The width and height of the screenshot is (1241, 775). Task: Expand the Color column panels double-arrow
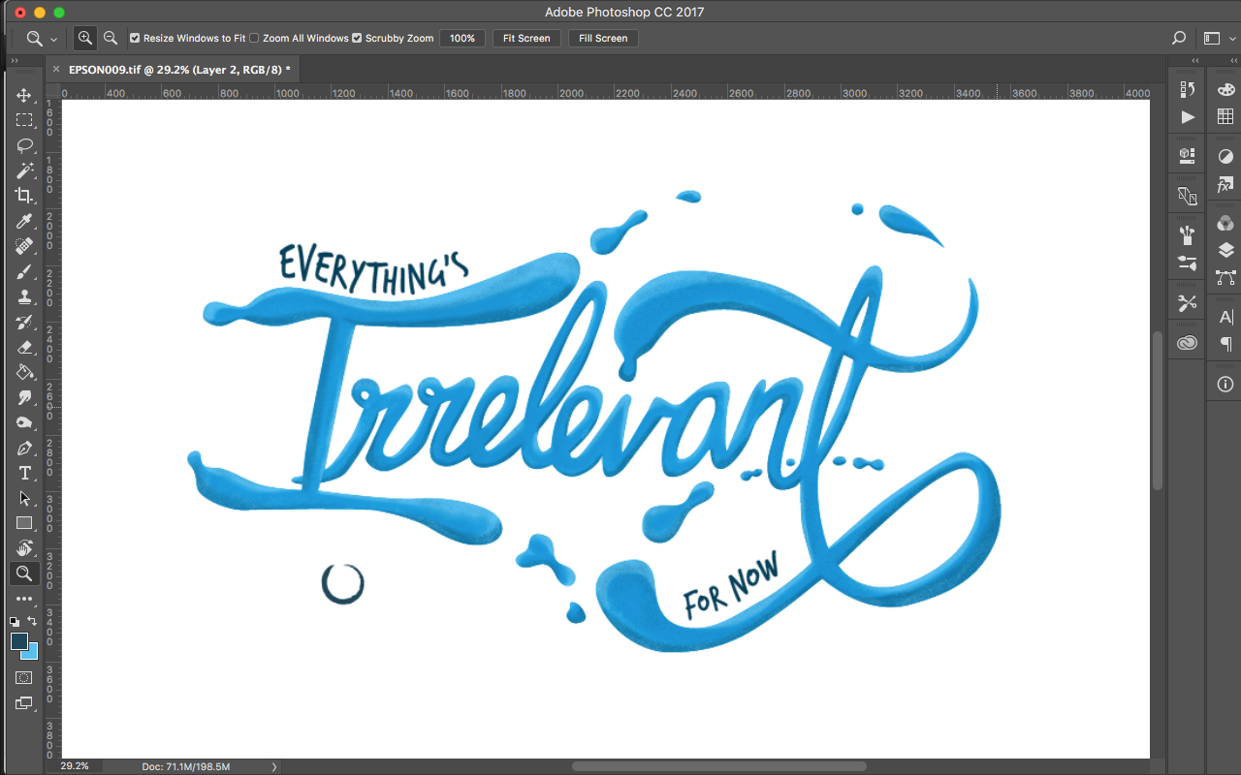1233,61
